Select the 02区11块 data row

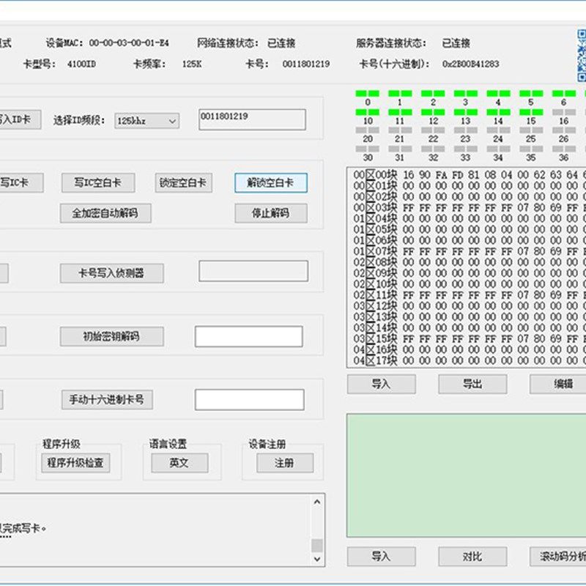[x=470, y=295]
